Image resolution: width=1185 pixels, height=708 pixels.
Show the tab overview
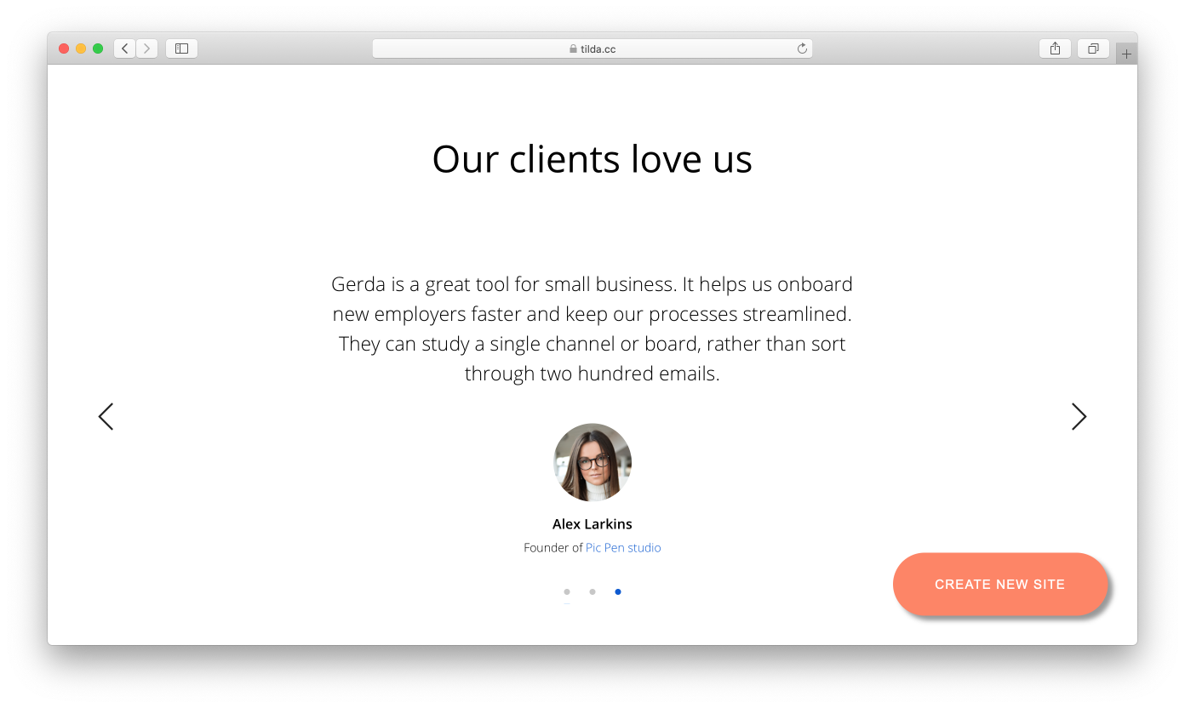(1093, 49)
